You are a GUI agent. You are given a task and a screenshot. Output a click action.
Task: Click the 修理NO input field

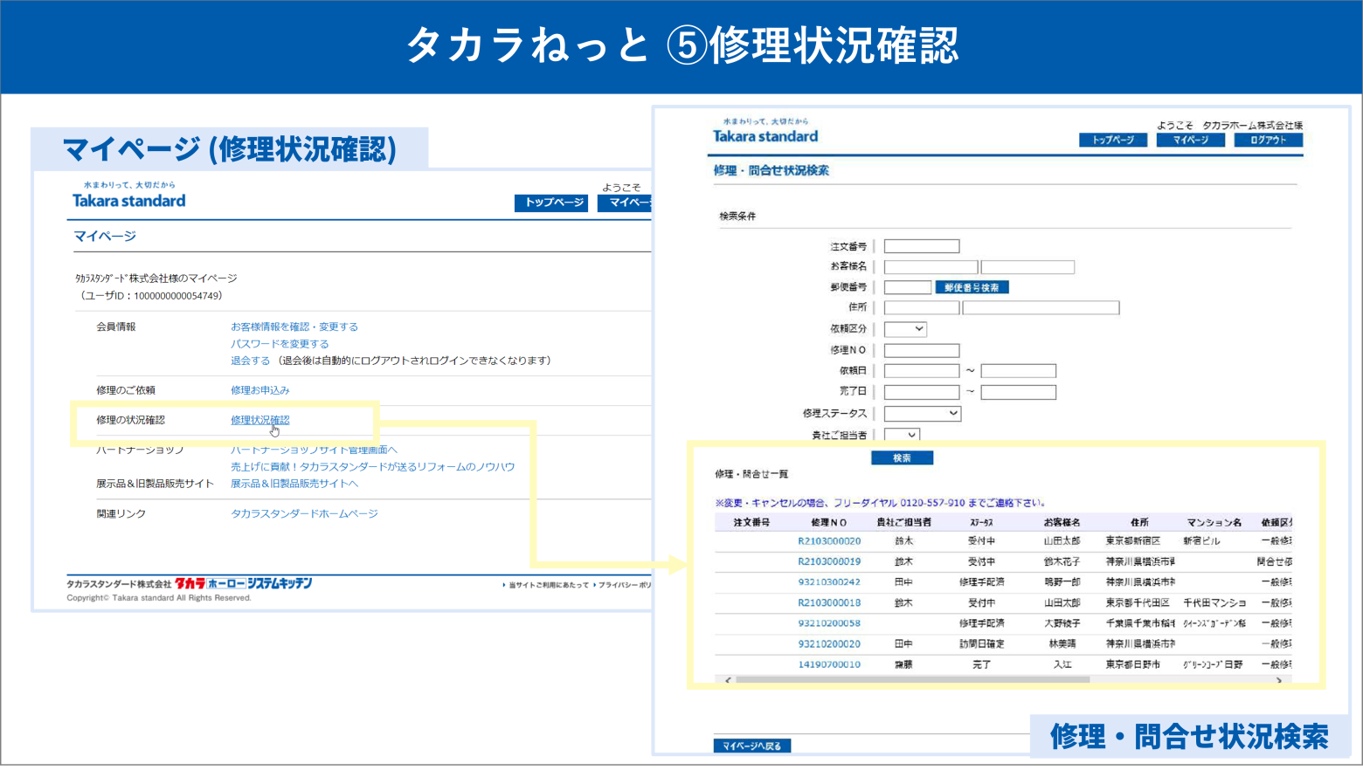point(922,350)
